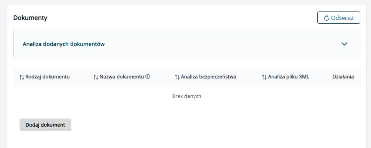Select the Rodzaj dokumentu column header text
The image size is (371, 148).
(x=48, y=76)
